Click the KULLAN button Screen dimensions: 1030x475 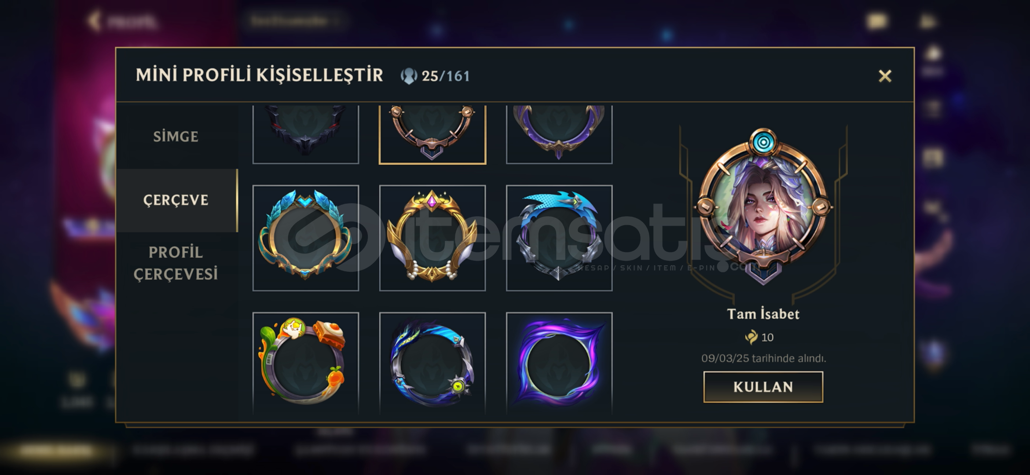[763, 387]
